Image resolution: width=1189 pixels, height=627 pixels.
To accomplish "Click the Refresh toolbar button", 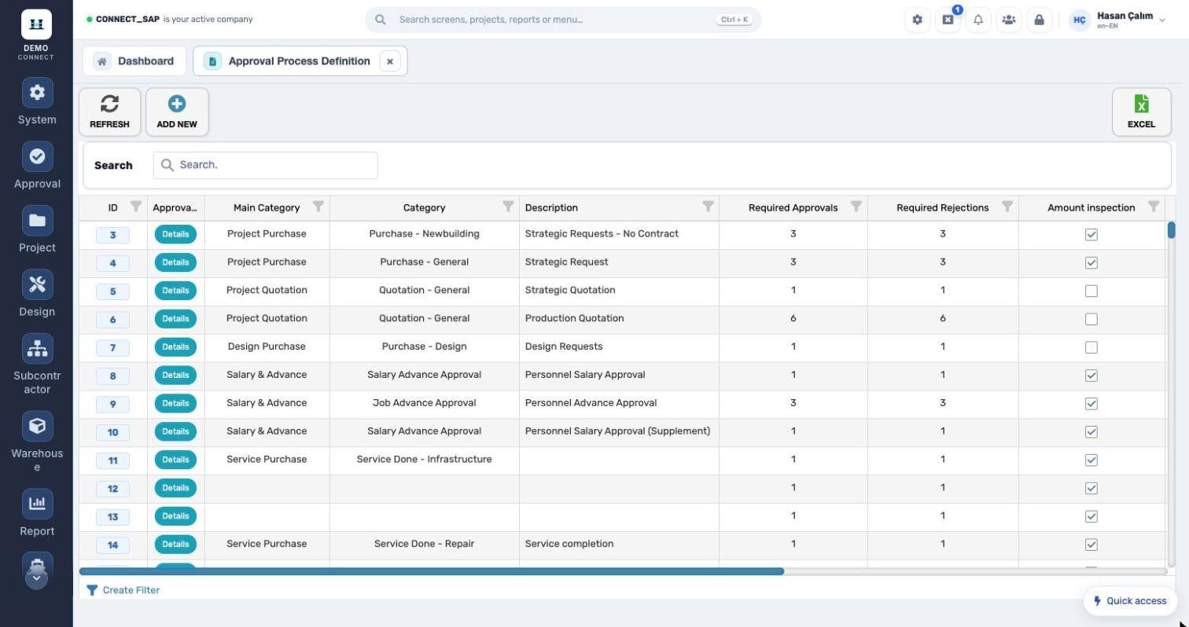I will tap(109, 112).
